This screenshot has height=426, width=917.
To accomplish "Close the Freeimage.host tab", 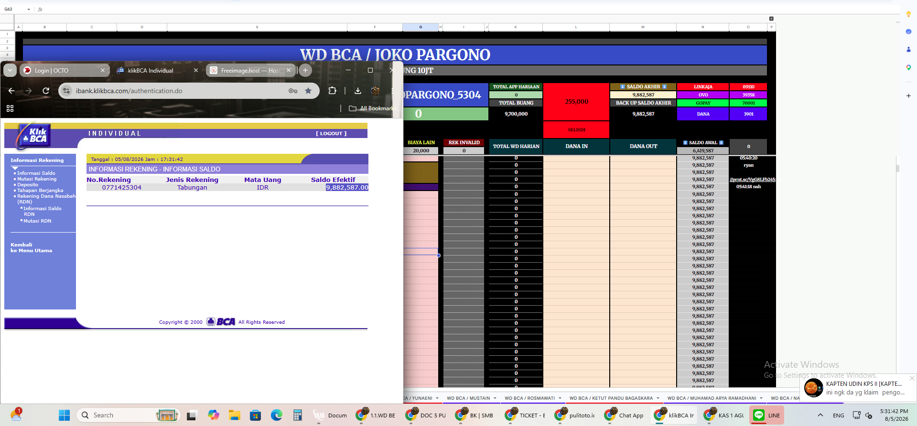I will 289,70.
